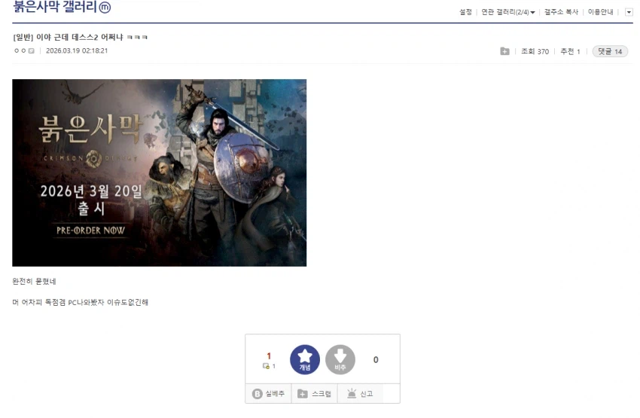Click the author gallog icon beside ㅇㅇ
Image resolution: width=640 pixels, height=418 pixels.
32,51
